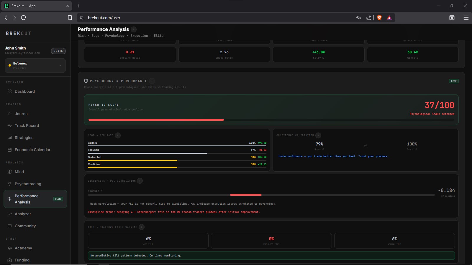Image resolution: width=472 pixels, height=265 pixels.
Task: Open the Funding section
Action: (35, 260)
